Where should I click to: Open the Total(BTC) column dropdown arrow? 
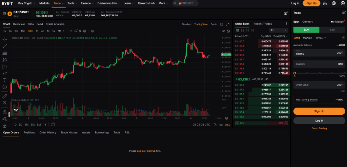pyautogui.click(x=287, y=36)
